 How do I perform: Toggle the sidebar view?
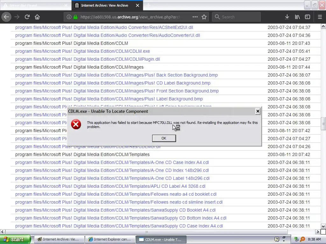click(x=308, y=17)
